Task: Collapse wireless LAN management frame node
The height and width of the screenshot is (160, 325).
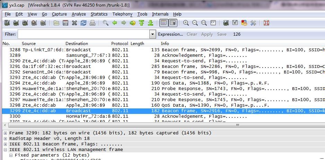Action: click(x=6, y=150)
